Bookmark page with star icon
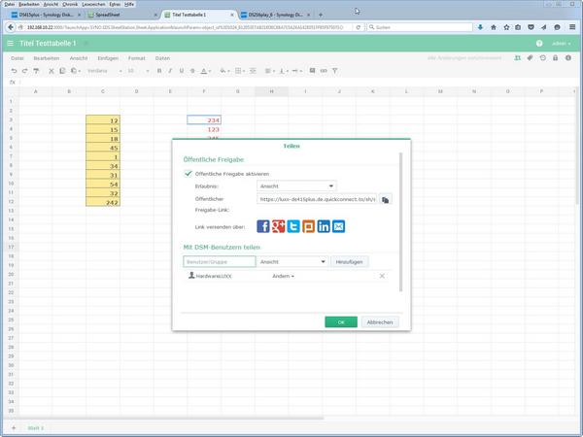 pyautogui.click(x=506, y=27)
